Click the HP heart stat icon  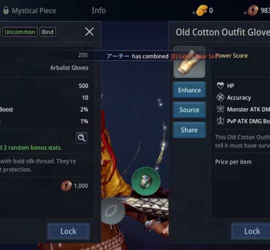[220, 85]
